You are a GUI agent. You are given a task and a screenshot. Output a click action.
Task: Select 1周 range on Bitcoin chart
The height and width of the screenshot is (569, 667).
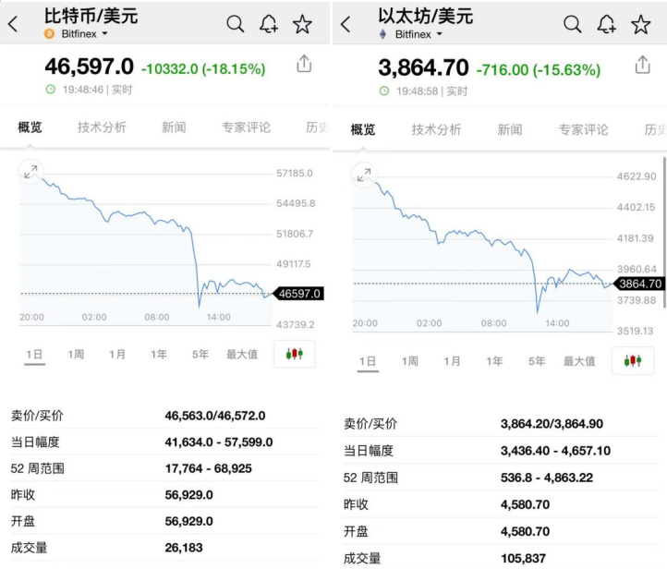[76, 354]
